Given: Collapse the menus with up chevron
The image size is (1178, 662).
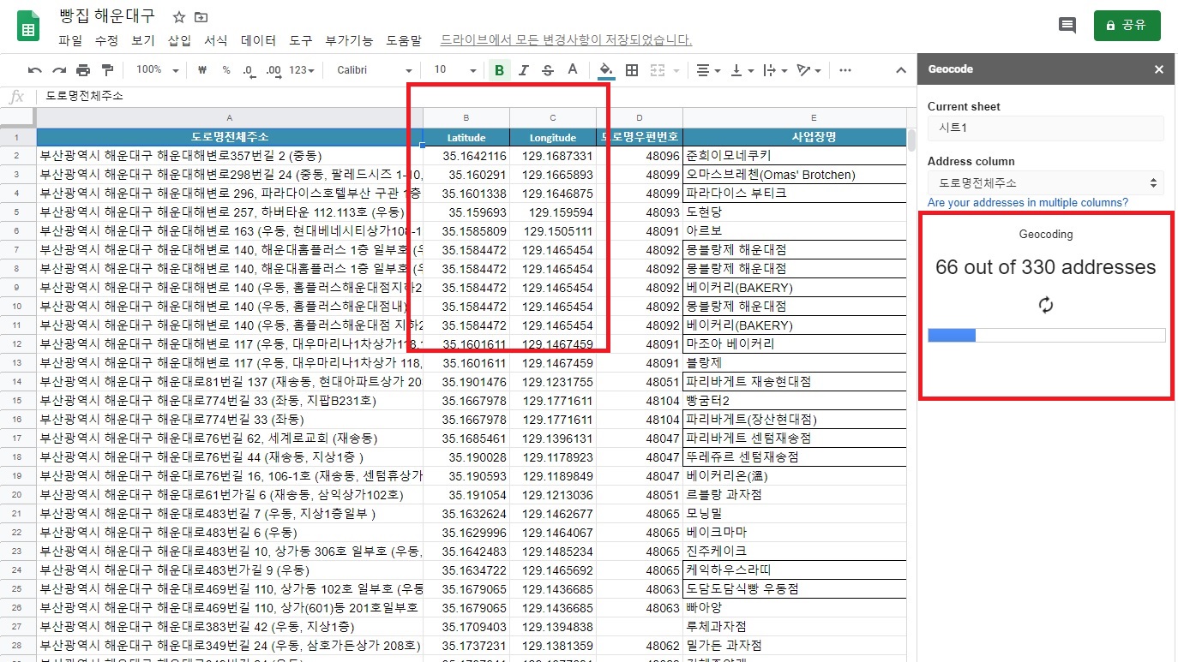Looking at the screenshot, I should pos(901,70).
